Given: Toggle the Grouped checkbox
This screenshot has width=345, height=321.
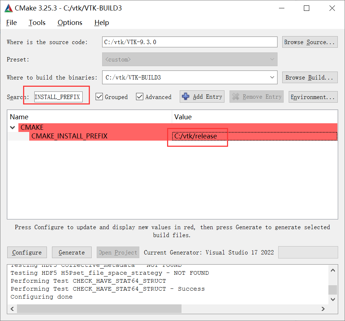Looking at the screenshot, I should coord(99,97).
